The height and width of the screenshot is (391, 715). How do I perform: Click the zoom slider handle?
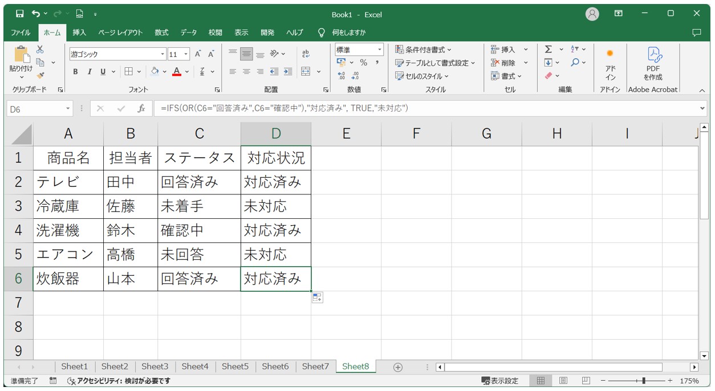point(644,381)
